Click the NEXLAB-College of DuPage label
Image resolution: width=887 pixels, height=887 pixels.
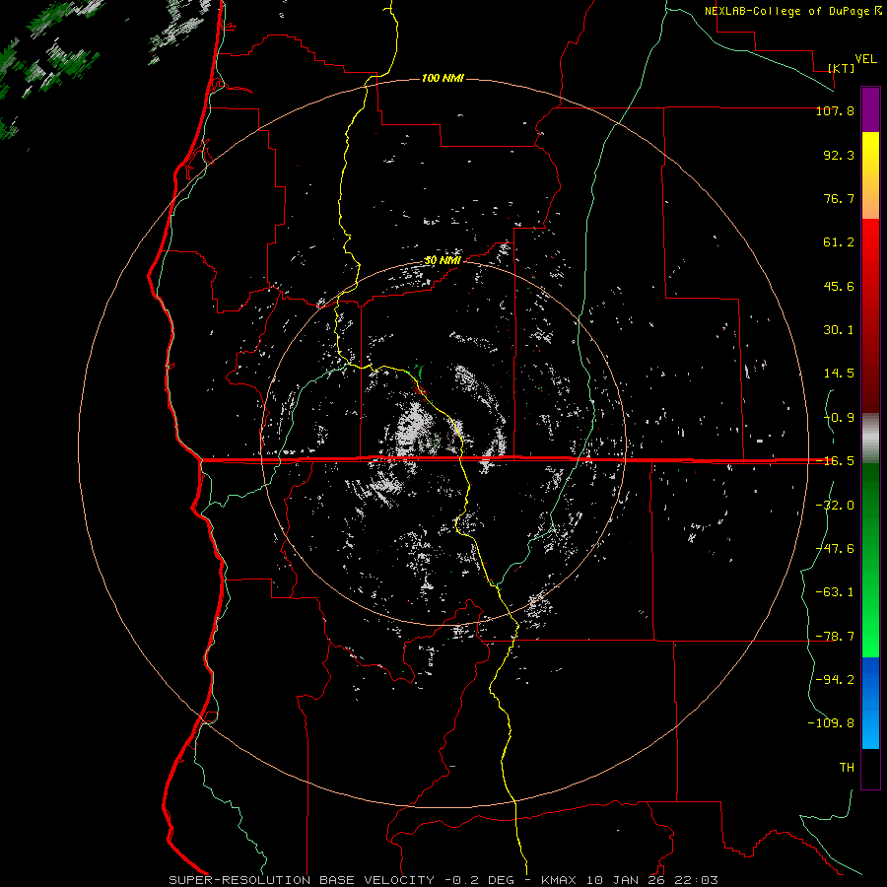click(792, 11)
